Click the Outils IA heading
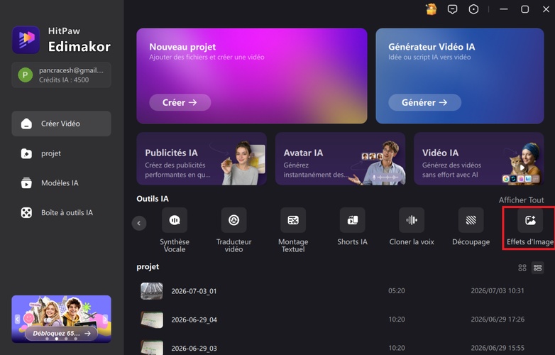The height and width of the screenshot is (355, 555). pos(153,199)
